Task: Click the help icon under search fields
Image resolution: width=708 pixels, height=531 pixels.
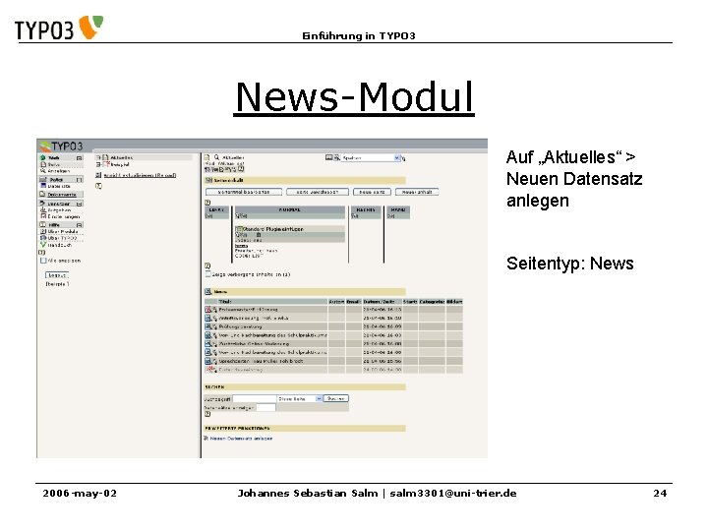Action: pos(207,414)
